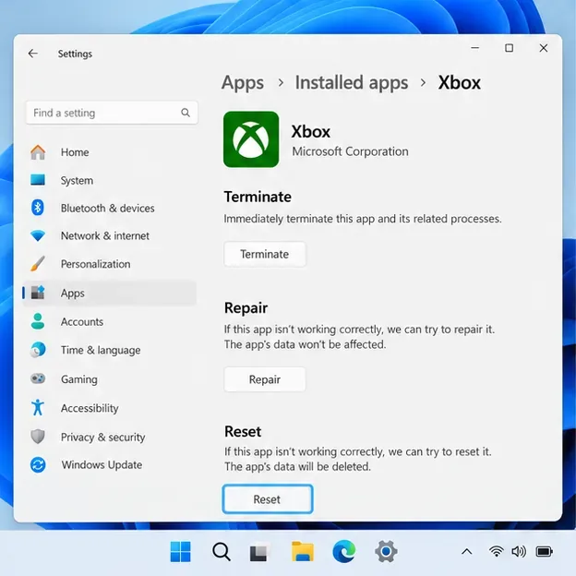Focus the Find a setting field
576x576 pixels.
click(x=112, y=113)
